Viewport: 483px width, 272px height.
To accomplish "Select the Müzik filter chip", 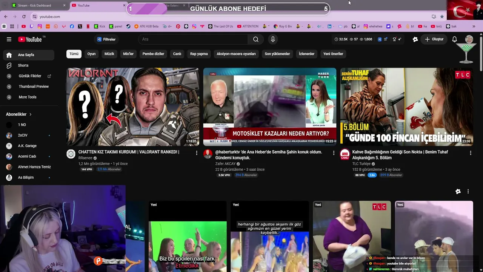I will coord(109,54).
